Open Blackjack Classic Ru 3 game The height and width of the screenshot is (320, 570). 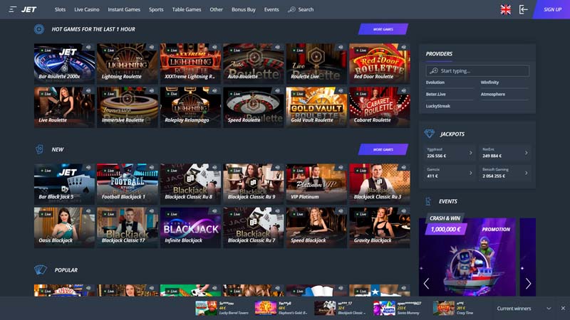pos(380,184)
